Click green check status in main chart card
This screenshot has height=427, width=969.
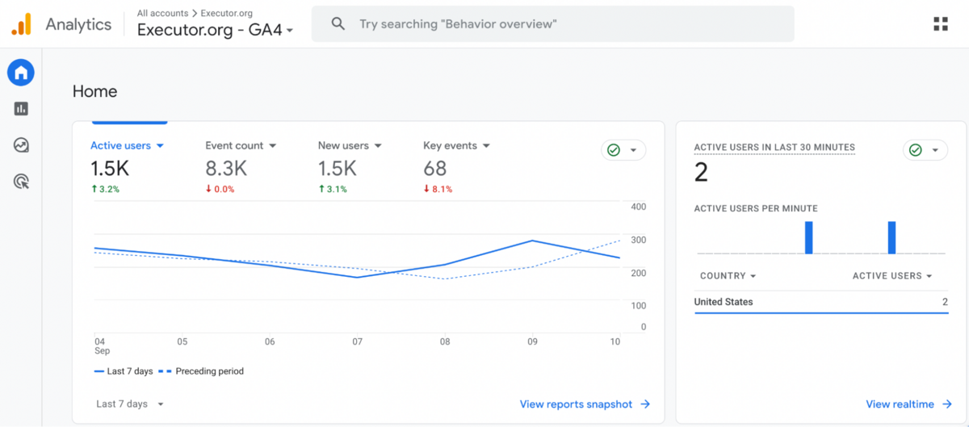[614, 150]
